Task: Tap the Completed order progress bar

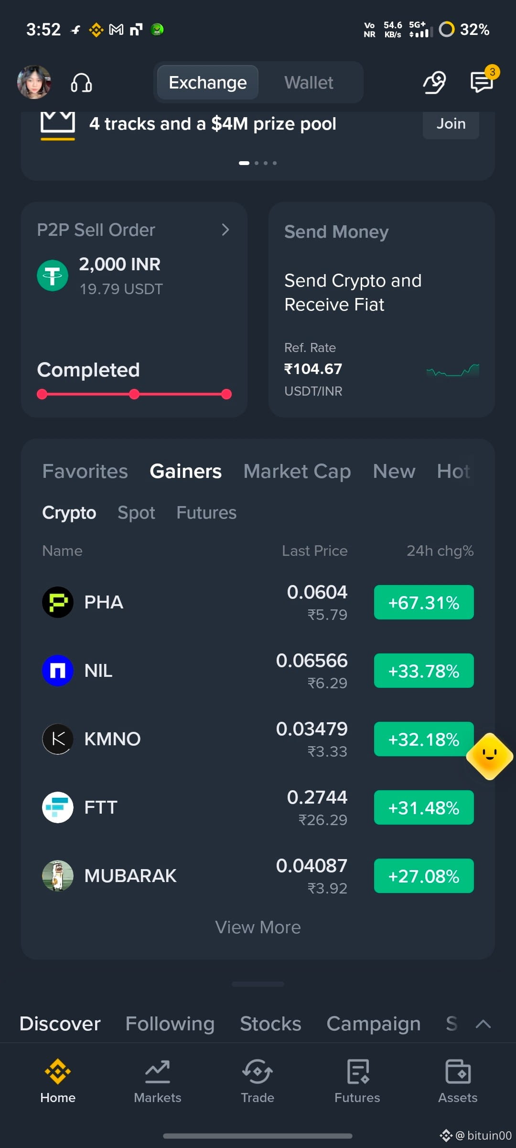Action: pos(134,394)
